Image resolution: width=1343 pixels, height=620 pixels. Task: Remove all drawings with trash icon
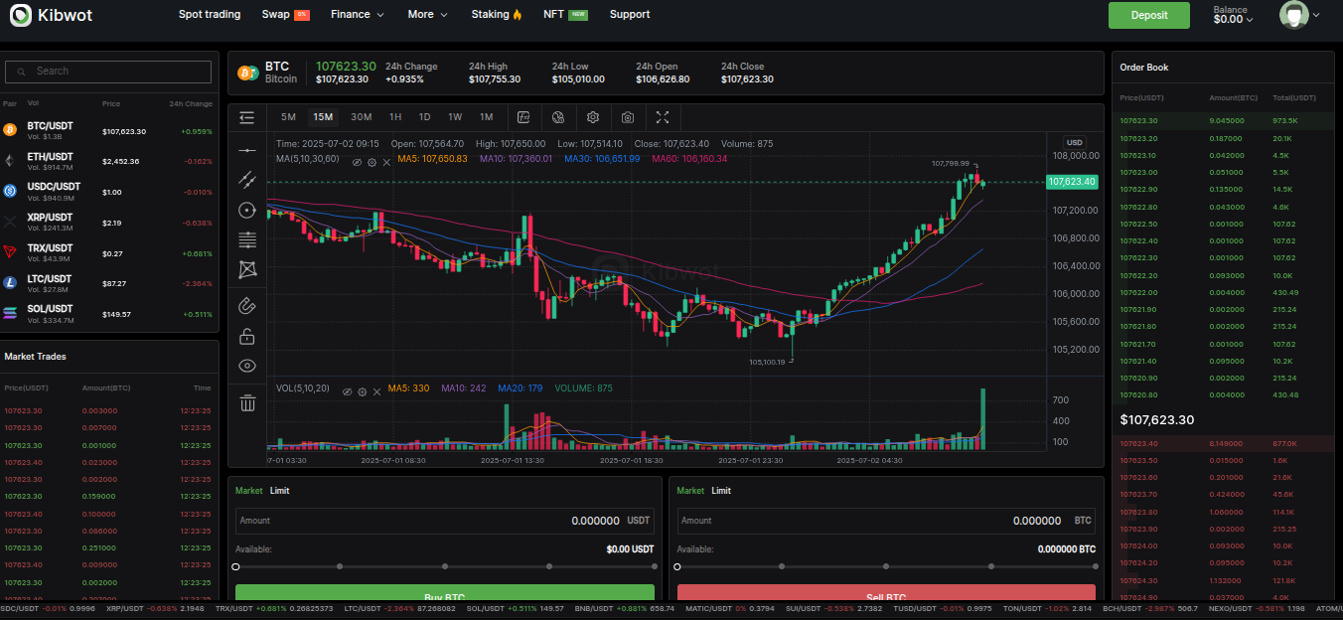click(x=247, y=403)
